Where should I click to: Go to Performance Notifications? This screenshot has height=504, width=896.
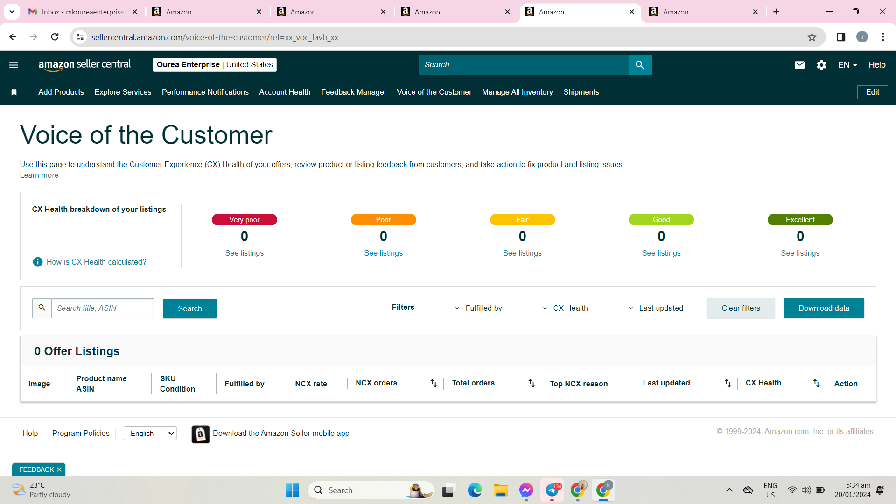pyautogui.click(x=205, y=92)
